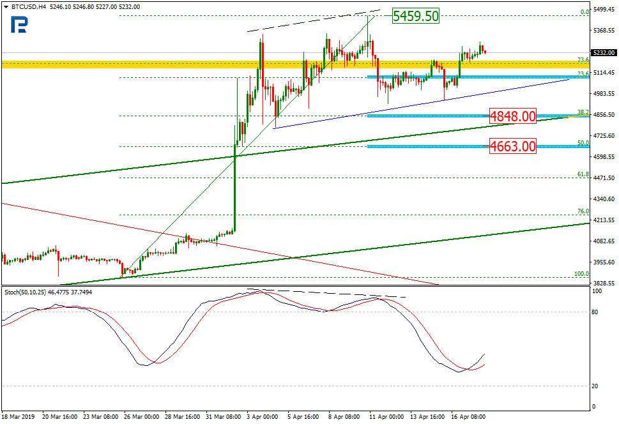Click the red 4663.00 price label

point(512,146)
